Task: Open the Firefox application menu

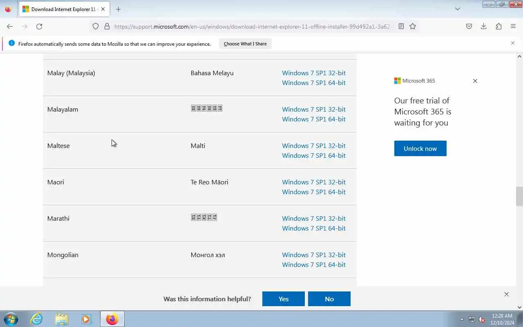Action: click(513, 26)
